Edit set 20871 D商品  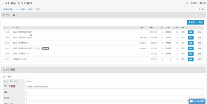click(191, 48)
